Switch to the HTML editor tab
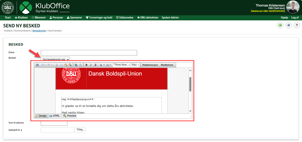This screenshot has width=302, height=142. 54,116
